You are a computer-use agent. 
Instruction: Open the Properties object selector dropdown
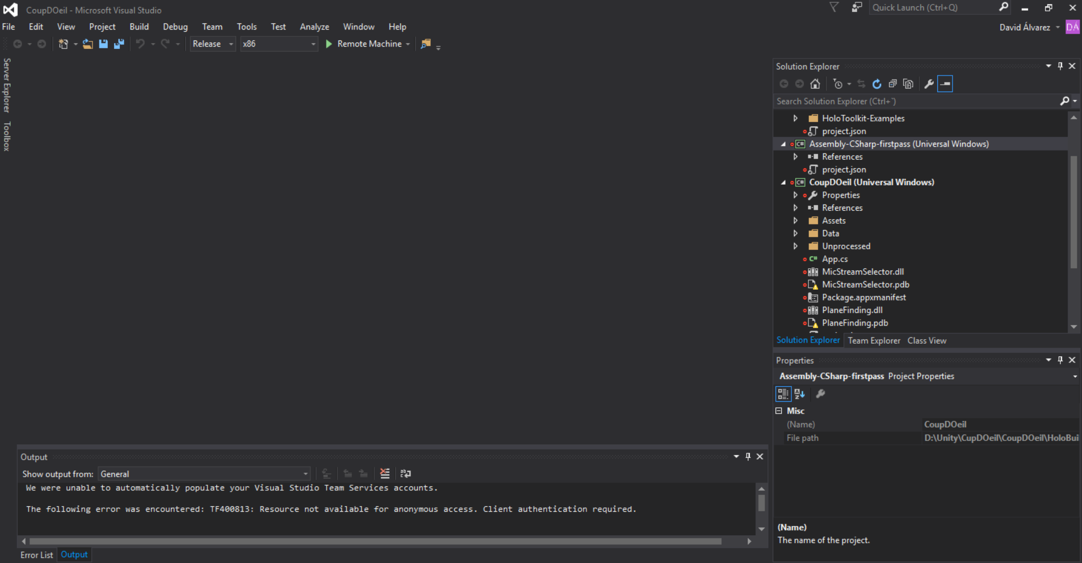click(x=1075, y=377)
